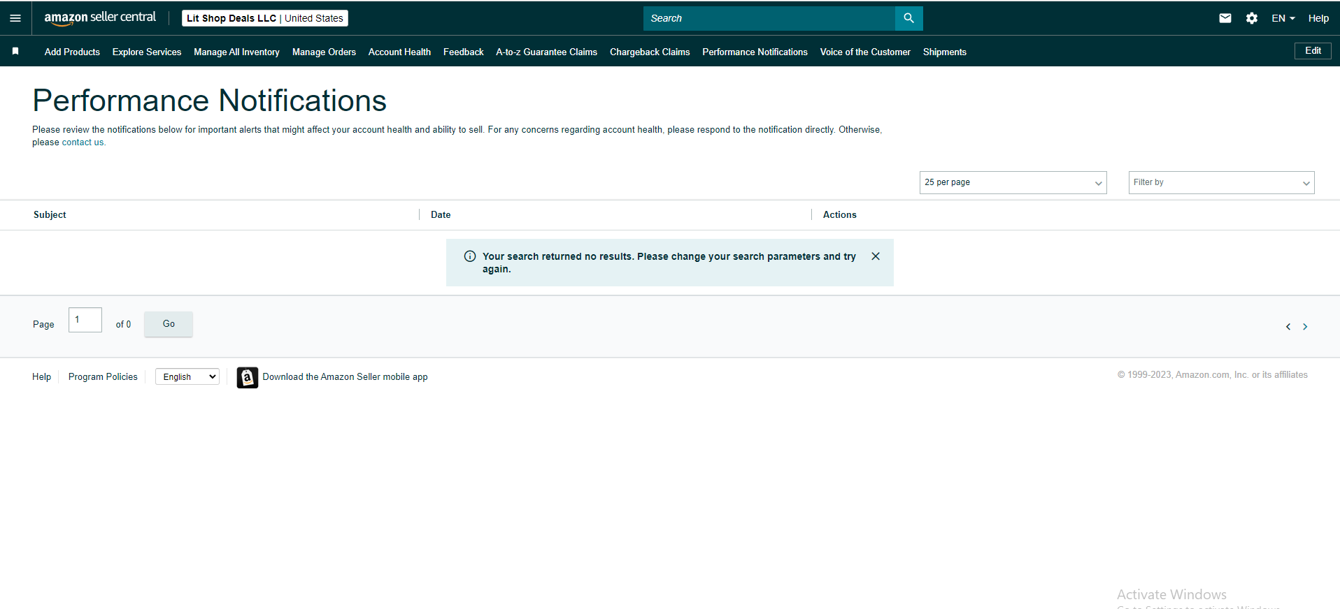Go to Manage All Inventory
The image size is (1340, 609).
click(x=236, y=52)
